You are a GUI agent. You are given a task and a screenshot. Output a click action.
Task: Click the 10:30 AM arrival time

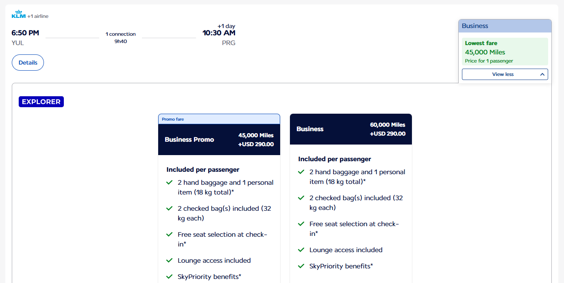(219, 33)
